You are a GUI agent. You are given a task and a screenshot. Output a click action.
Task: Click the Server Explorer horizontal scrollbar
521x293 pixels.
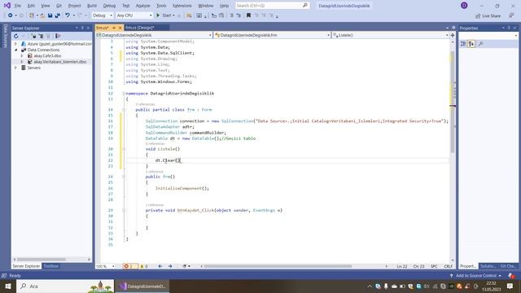tap(42, 259)
